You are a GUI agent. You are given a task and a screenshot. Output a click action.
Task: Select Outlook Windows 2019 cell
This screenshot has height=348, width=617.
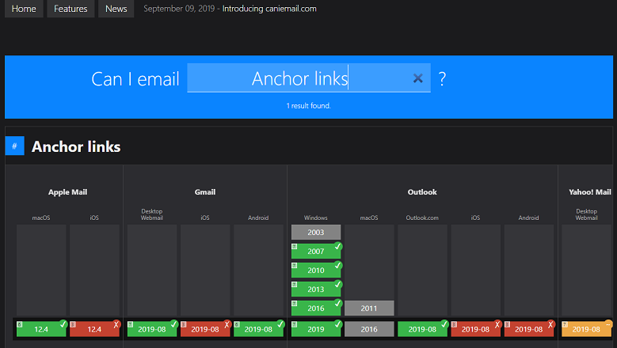click(x=316, y=329)
